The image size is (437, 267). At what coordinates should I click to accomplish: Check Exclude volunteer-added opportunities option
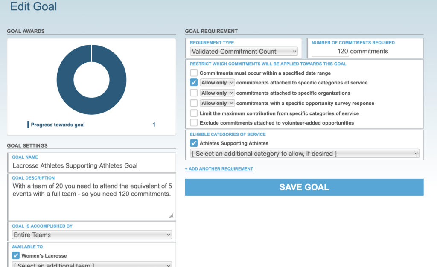(194, 123)
